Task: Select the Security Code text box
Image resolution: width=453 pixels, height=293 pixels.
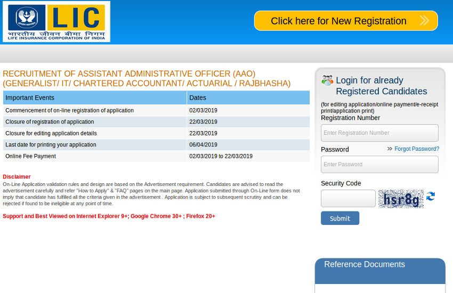Action: coord(348,199)
